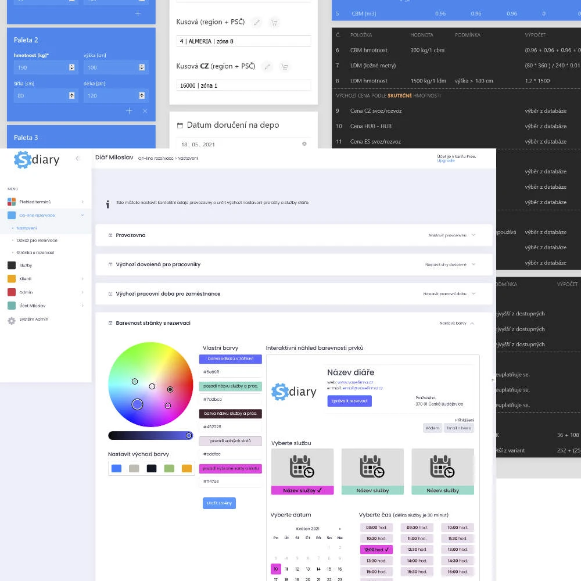Pick day 14 in the calendar

(x=318, y=569)
